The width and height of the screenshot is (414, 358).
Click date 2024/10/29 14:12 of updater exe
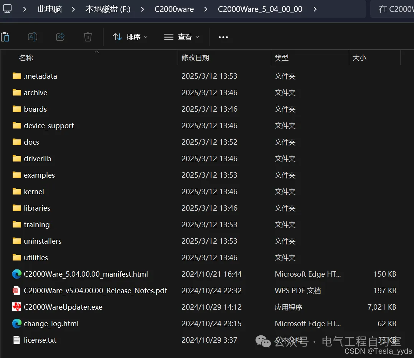(211, 307)
